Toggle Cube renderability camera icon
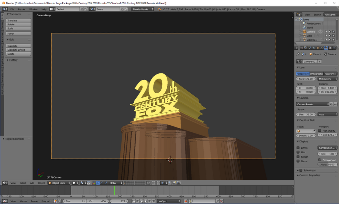Viewport: 339px width, 204px height. point(334,36)
